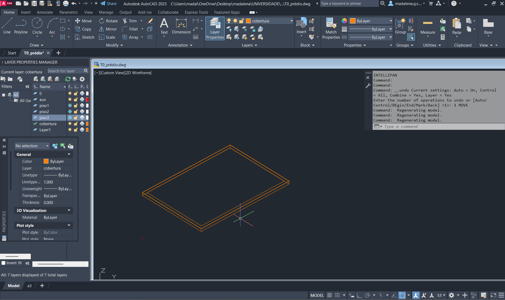Click the Insert block tool
505x300 pixels.
click(x=301, y=26)
